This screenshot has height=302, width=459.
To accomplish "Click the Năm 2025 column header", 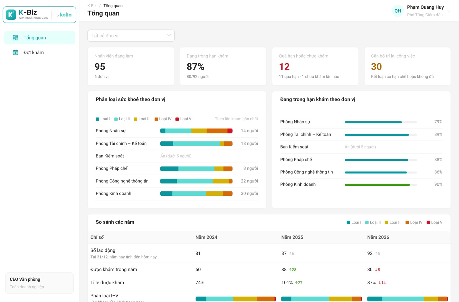I will point(292,237).
